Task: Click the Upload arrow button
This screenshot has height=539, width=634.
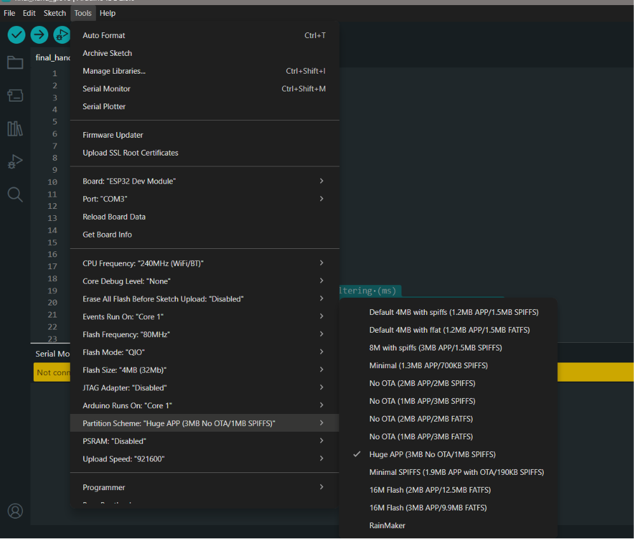Action: (x=39, y=35)
